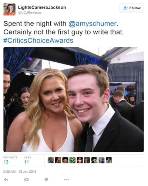View the 13 retweets count
The width and height of the screenshot is (148, 186).
[6, 162]
